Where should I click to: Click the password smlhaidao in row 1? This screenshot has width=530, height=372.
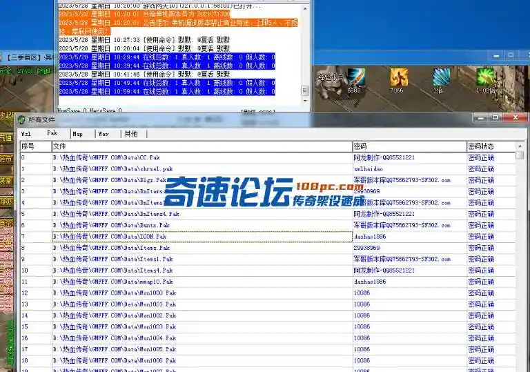pos(368,169)
